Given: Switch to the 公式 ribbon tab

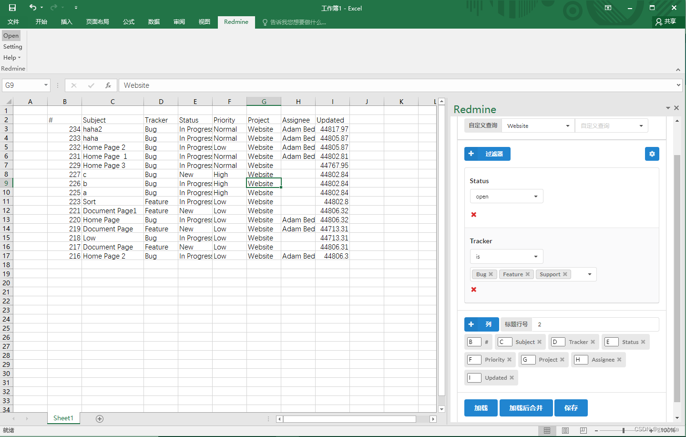Looking at the screenshot, I should tap(128, 22).
